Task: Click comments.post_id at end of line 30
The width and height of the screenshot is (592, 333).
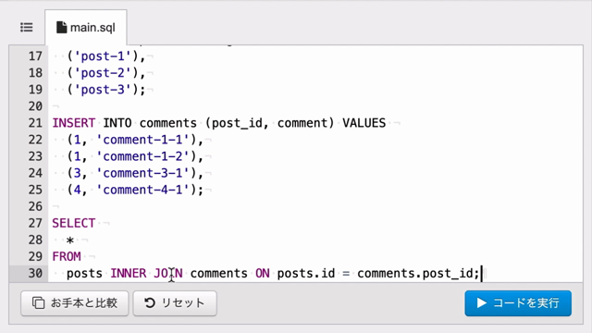Action: click(x=415, y=274)
